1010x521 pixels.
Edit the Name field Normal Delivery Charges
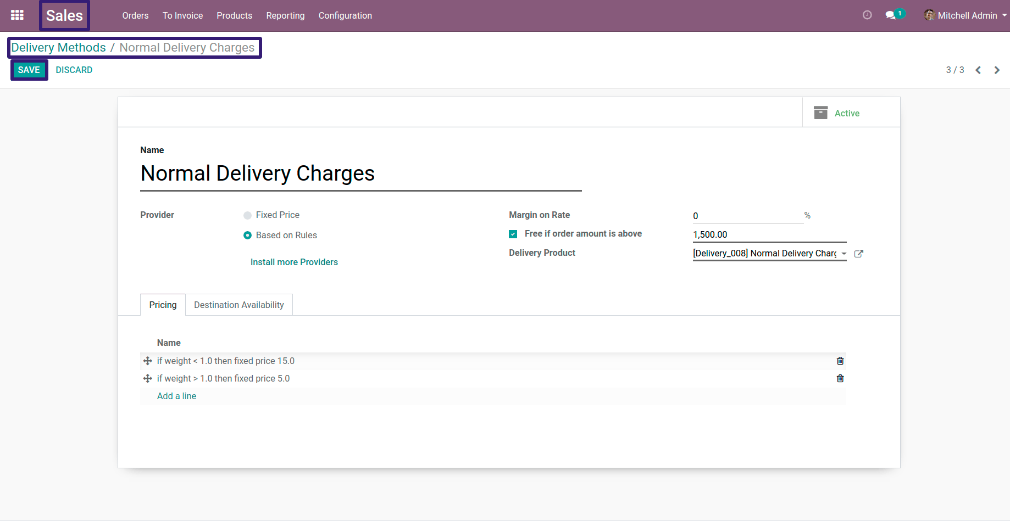pyautogui.click(x=360, y=173)
